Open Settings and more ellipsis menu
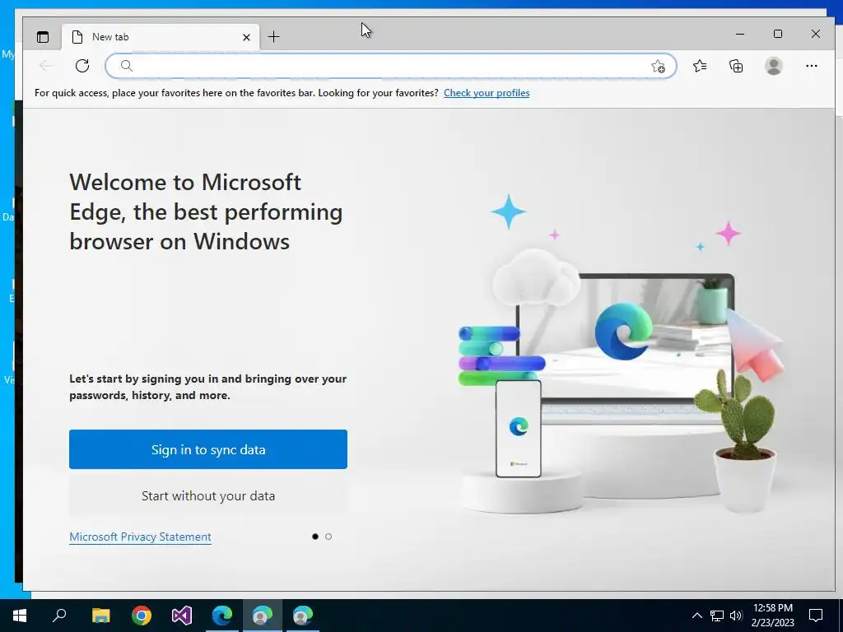843x632 pixels. (811, 66)
